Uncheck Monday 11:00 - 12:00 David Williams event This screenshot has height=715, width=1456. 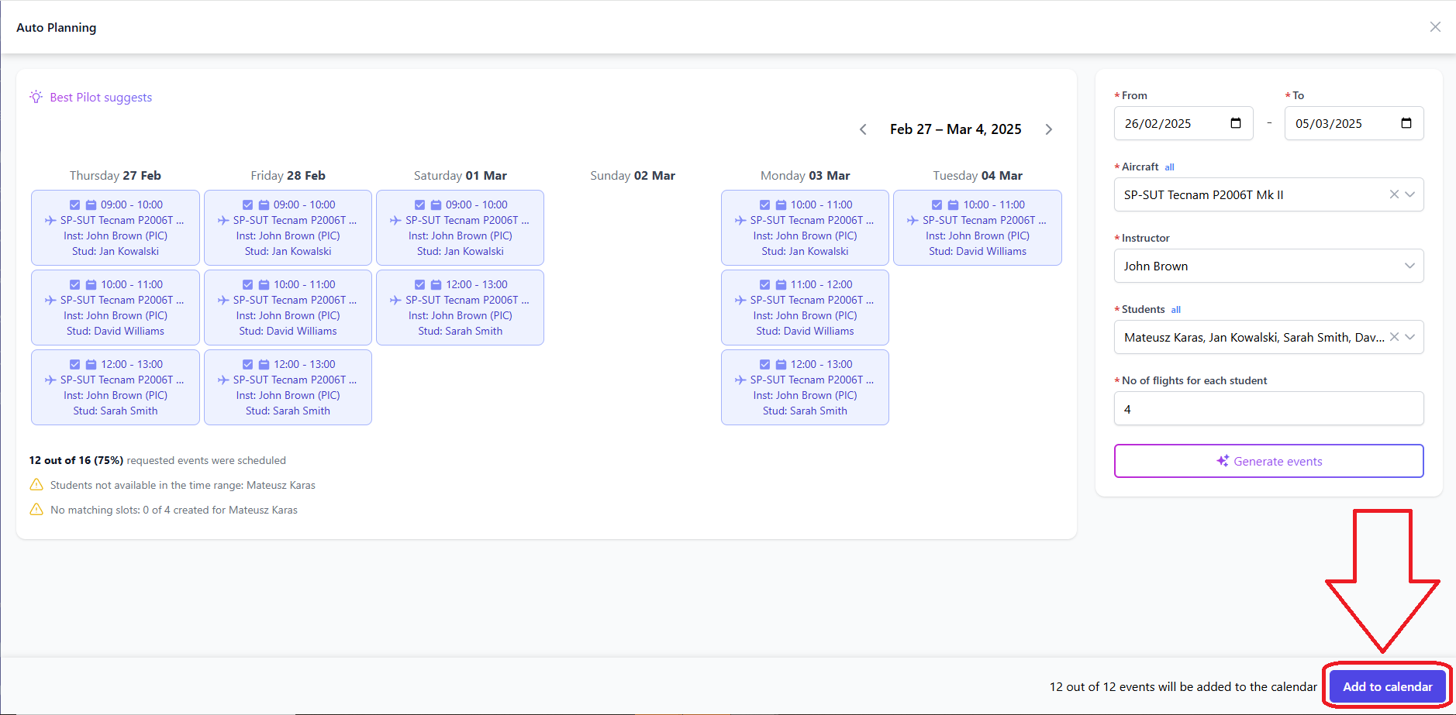coord(764,284)
